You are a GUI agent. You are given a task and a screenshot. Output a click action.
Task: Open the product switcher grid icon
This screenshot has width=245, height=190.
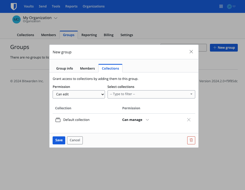(x=221, y=6)
